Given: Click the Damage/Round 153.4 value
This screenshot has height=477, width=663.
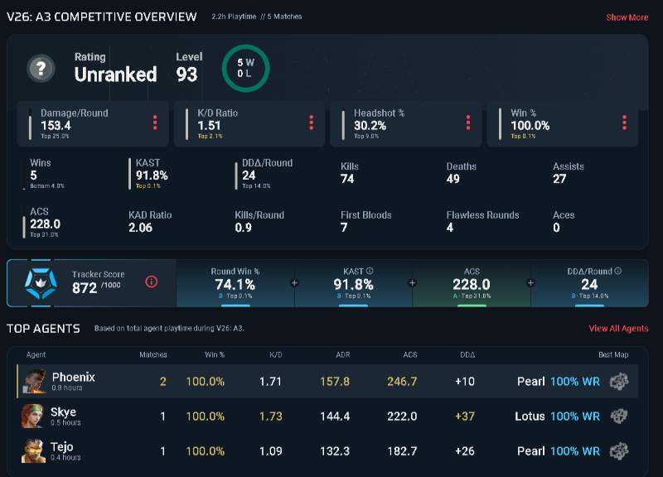Looking at the screenshot, I should 56,126.
